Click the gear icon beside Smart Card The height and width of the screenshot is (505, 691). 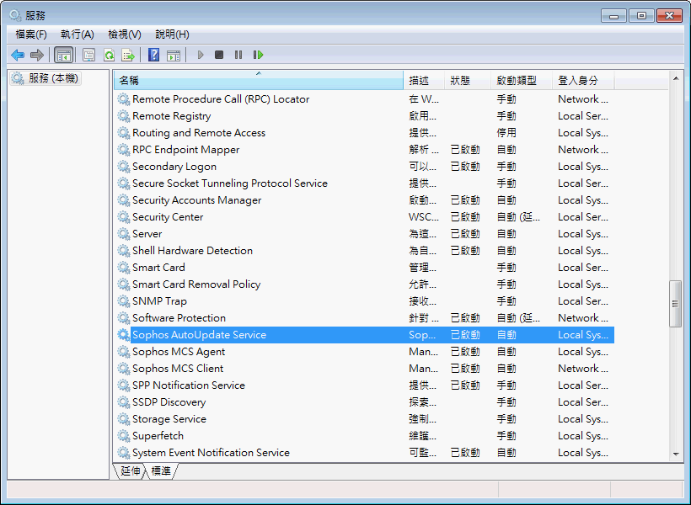[x=123, y=268]
